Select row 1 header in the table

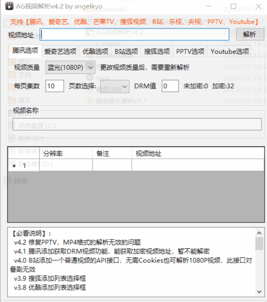point(24,165)
